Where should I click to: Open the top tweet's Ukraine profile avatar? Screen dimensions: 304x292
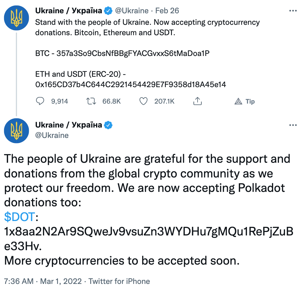pyautogui.click(x=16, y=18)
